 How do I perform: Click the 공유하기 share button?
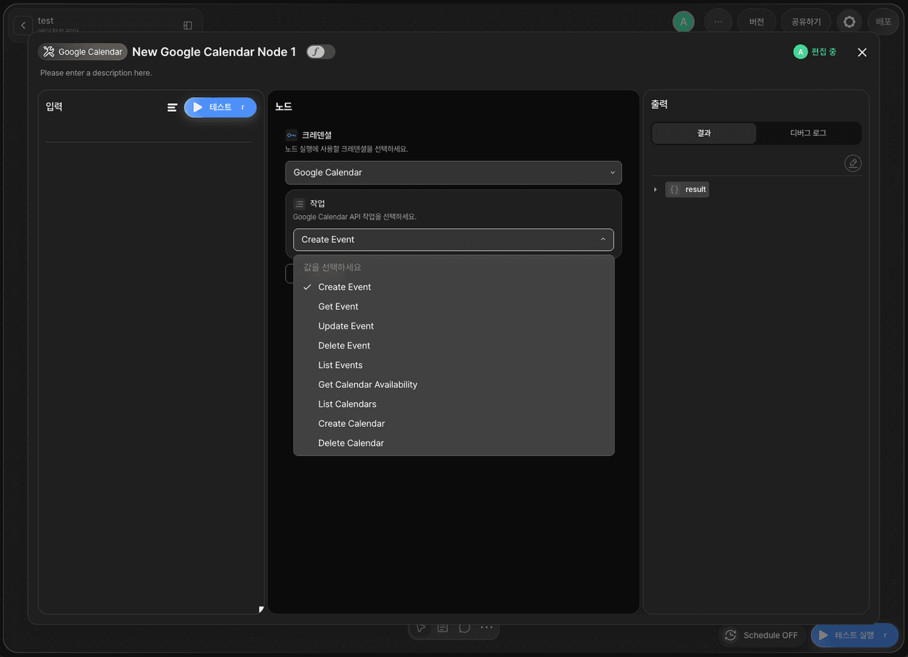point(806,22)
